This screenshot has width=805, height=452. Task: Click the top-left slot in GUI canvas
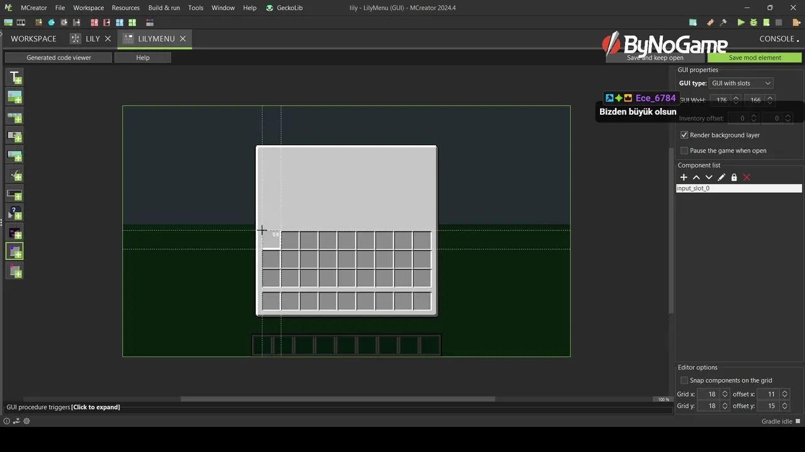point(271,240)
